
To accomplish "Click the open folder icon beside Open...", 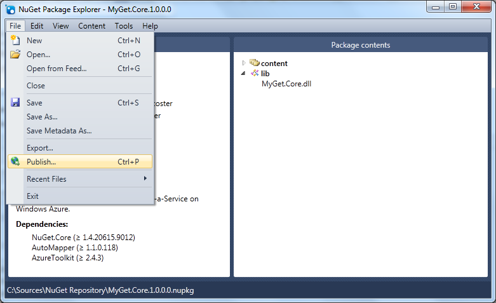I will [x=15, y=54].
